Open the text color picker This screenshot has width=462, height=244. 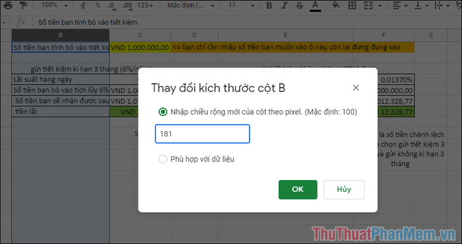315,5
